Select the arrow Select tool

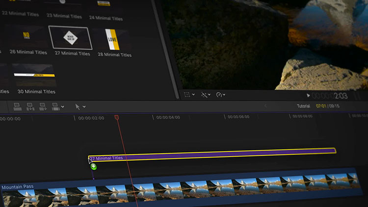click(x=78, y=107)
